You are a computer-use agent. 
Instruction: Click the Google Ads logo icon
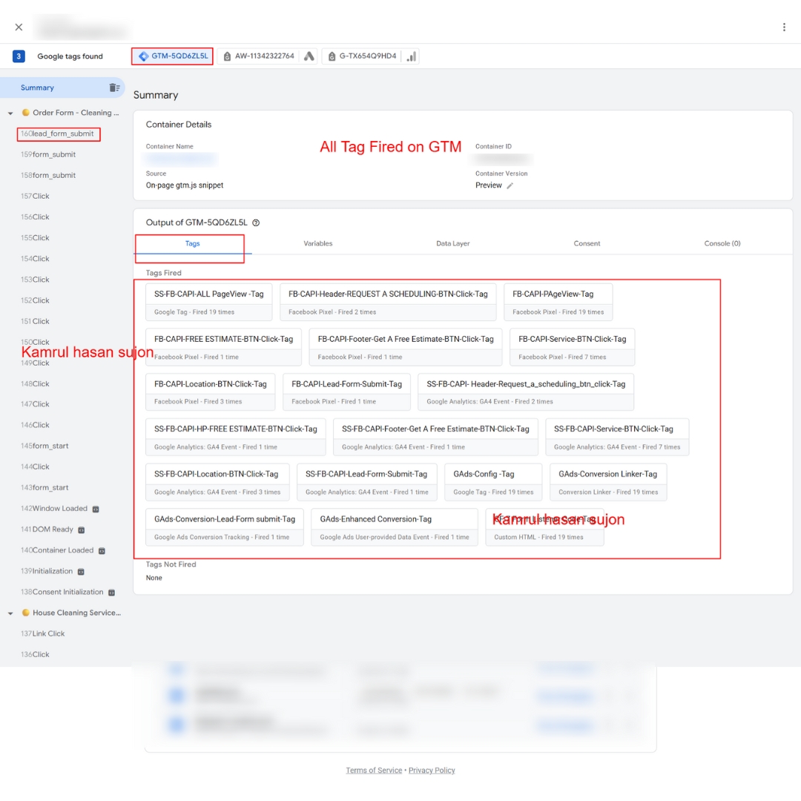[x=309, y=56]
